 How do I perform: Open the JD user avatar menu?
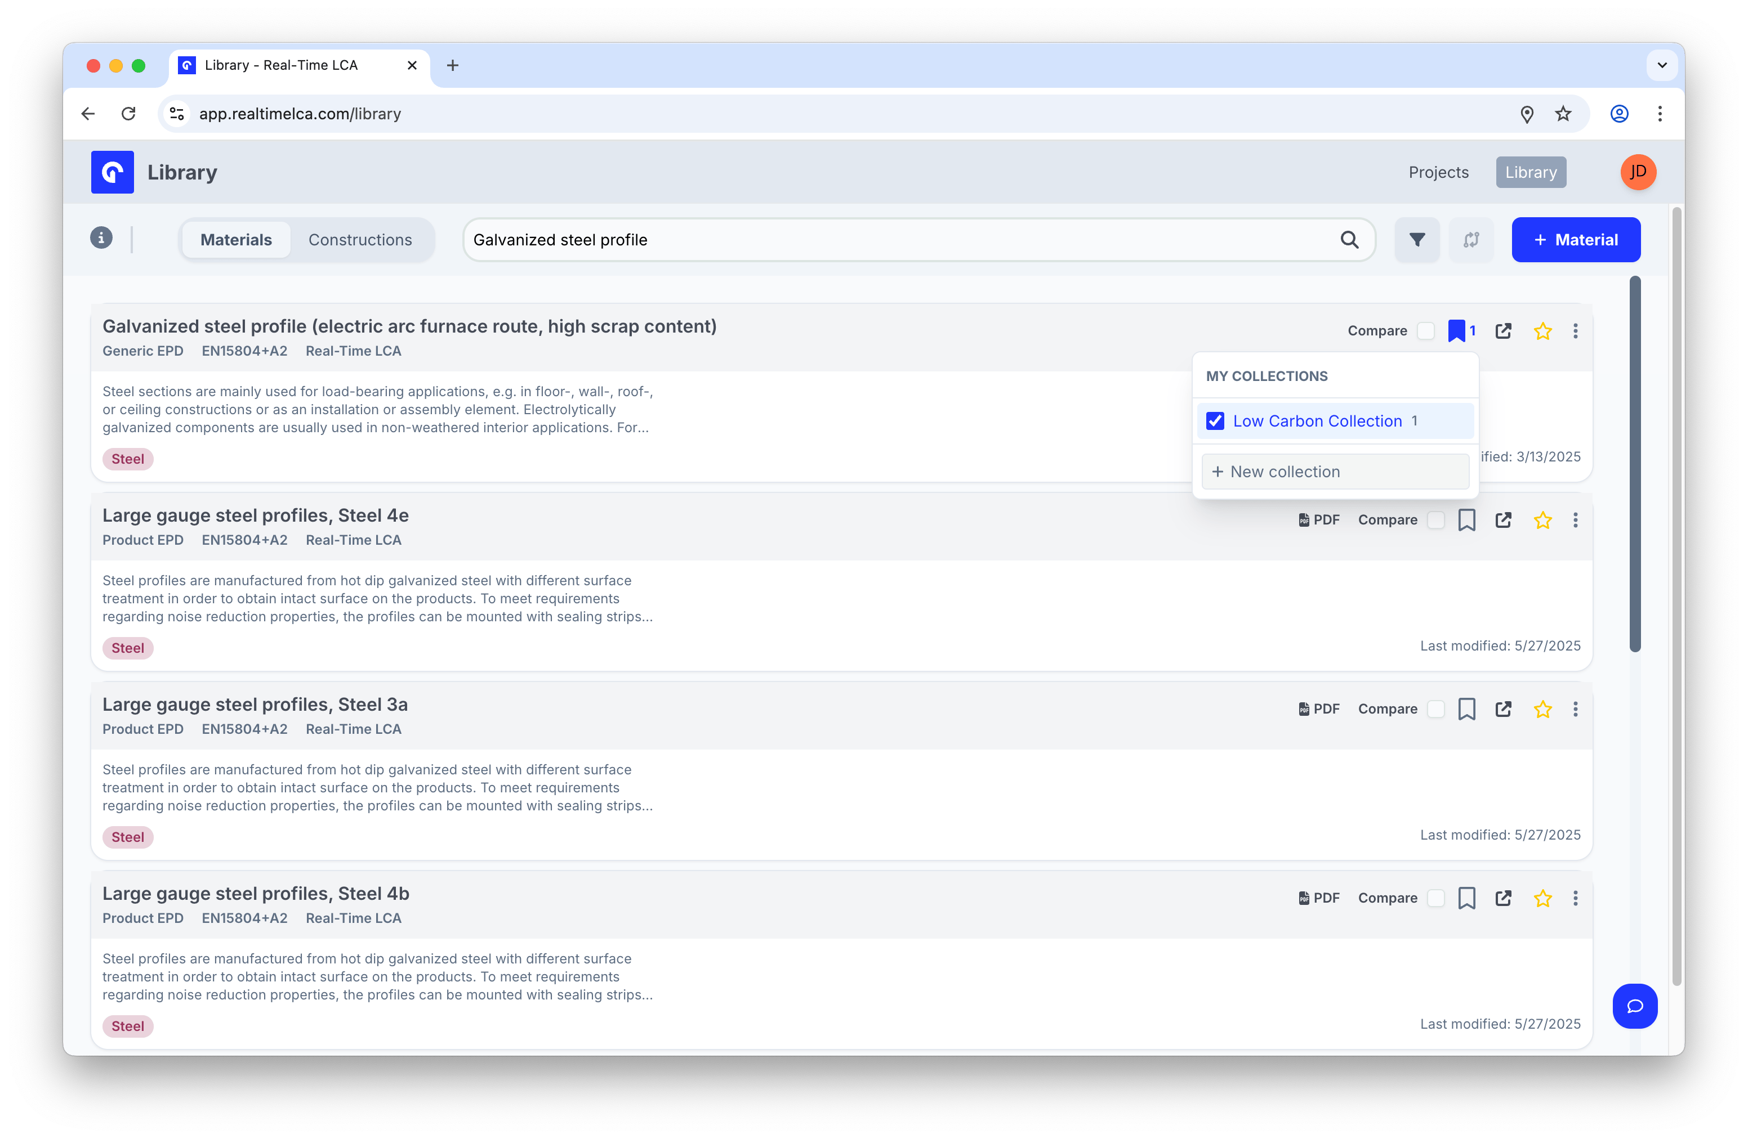coord(1638,172)
